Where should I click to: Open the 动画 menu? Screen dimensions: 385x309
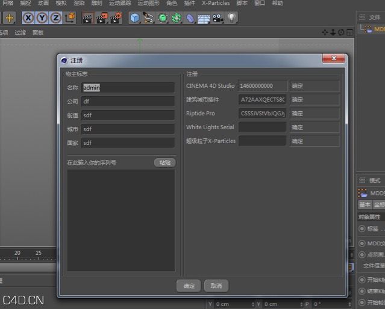click(x=43, y=3)
